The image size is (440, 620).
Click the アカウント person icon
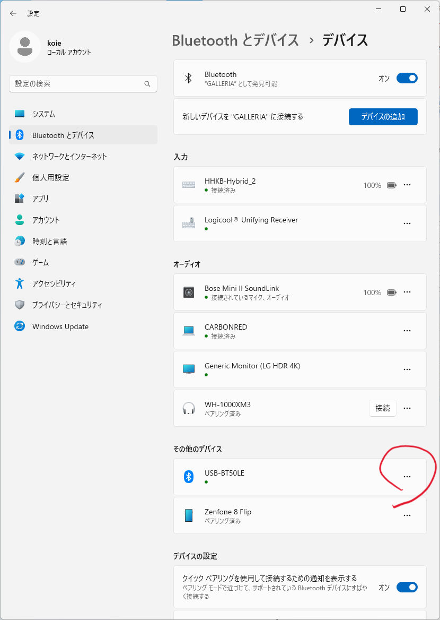coord(20,220)
